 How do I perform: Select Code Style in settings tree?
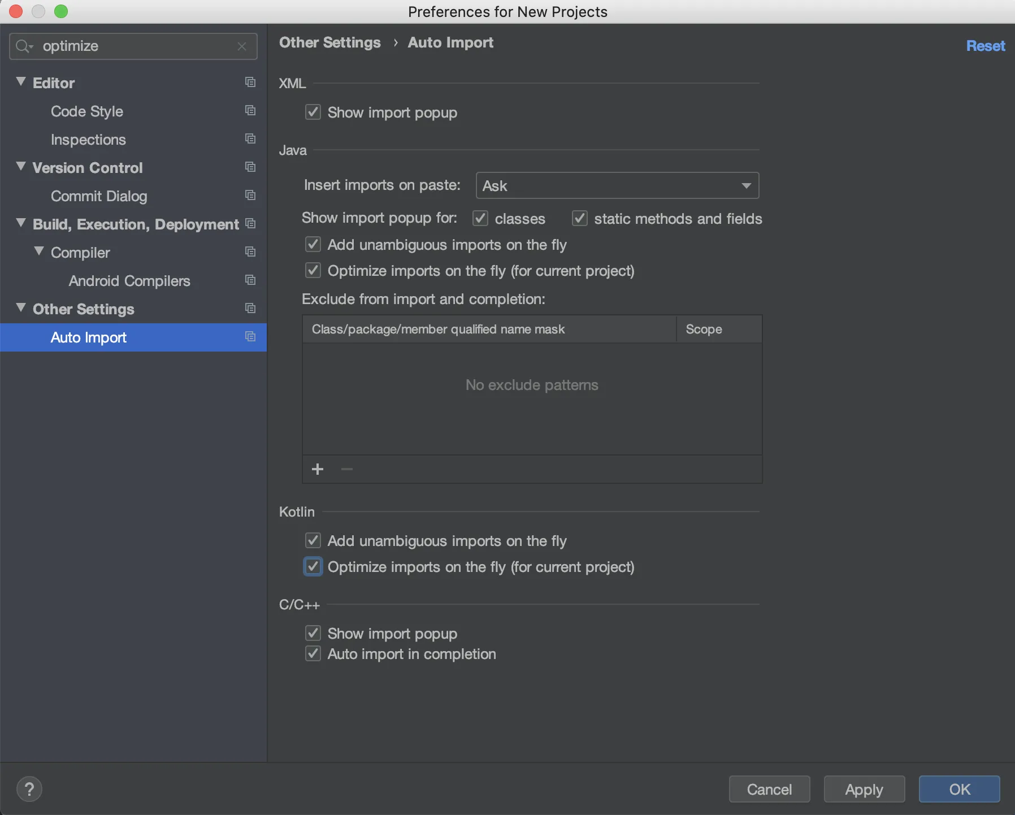[x=87, y=111]
